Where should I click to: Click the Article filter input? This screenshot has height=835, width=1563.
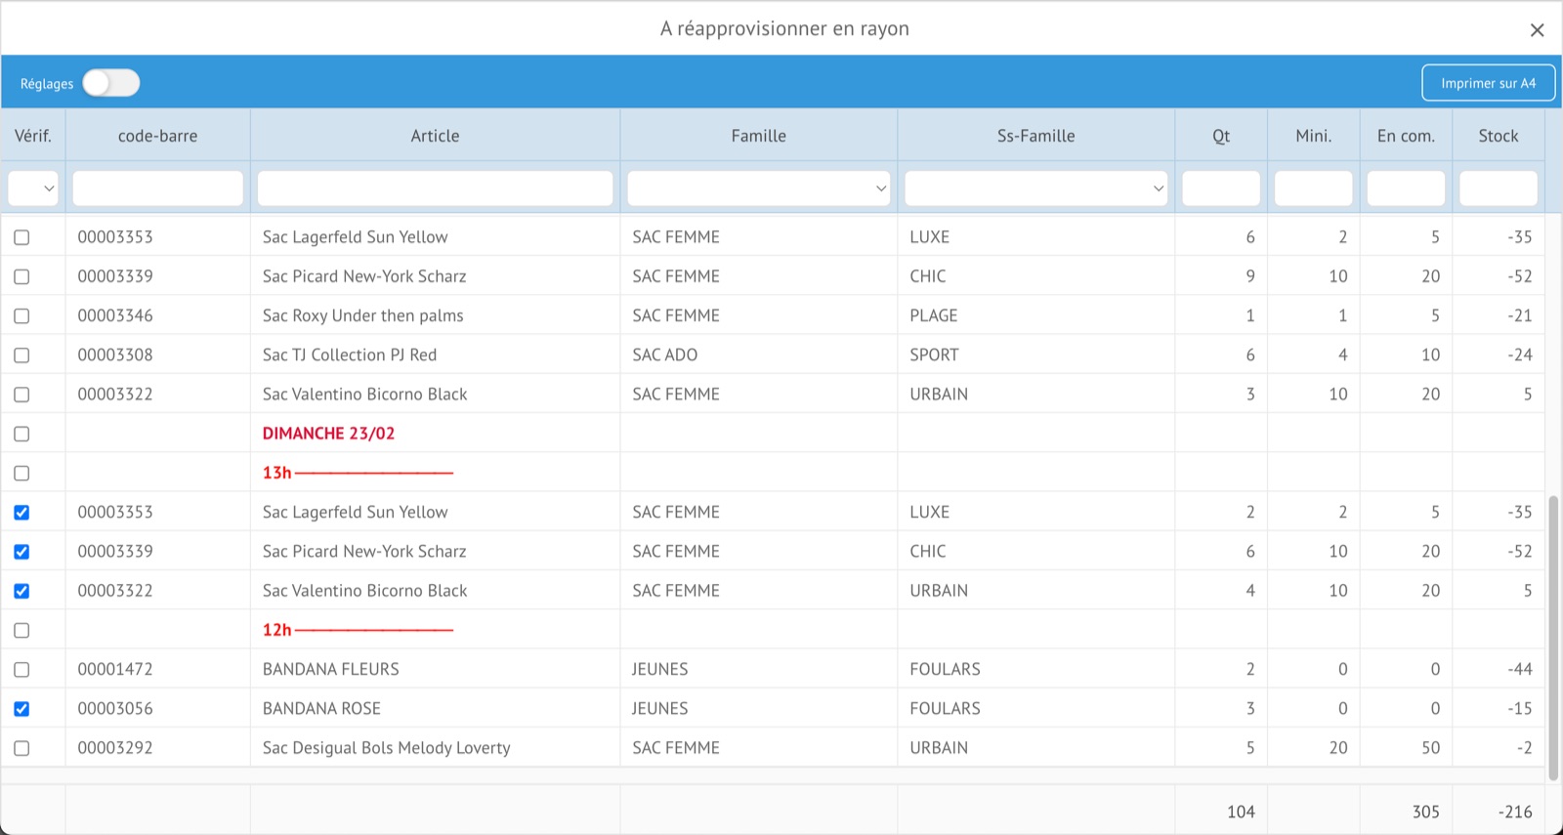(435, 188)
